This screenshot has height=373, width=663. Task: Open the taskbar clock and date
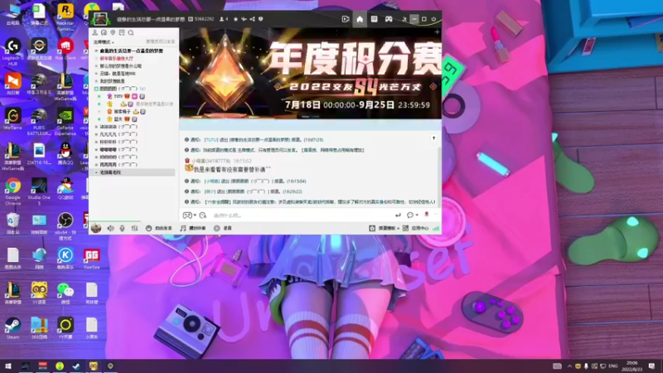coord(632,366)
